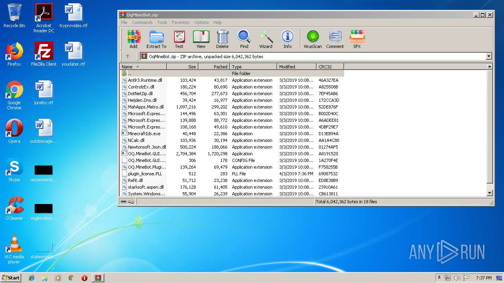Select DotNetZip.dll file

pos(232,94)
